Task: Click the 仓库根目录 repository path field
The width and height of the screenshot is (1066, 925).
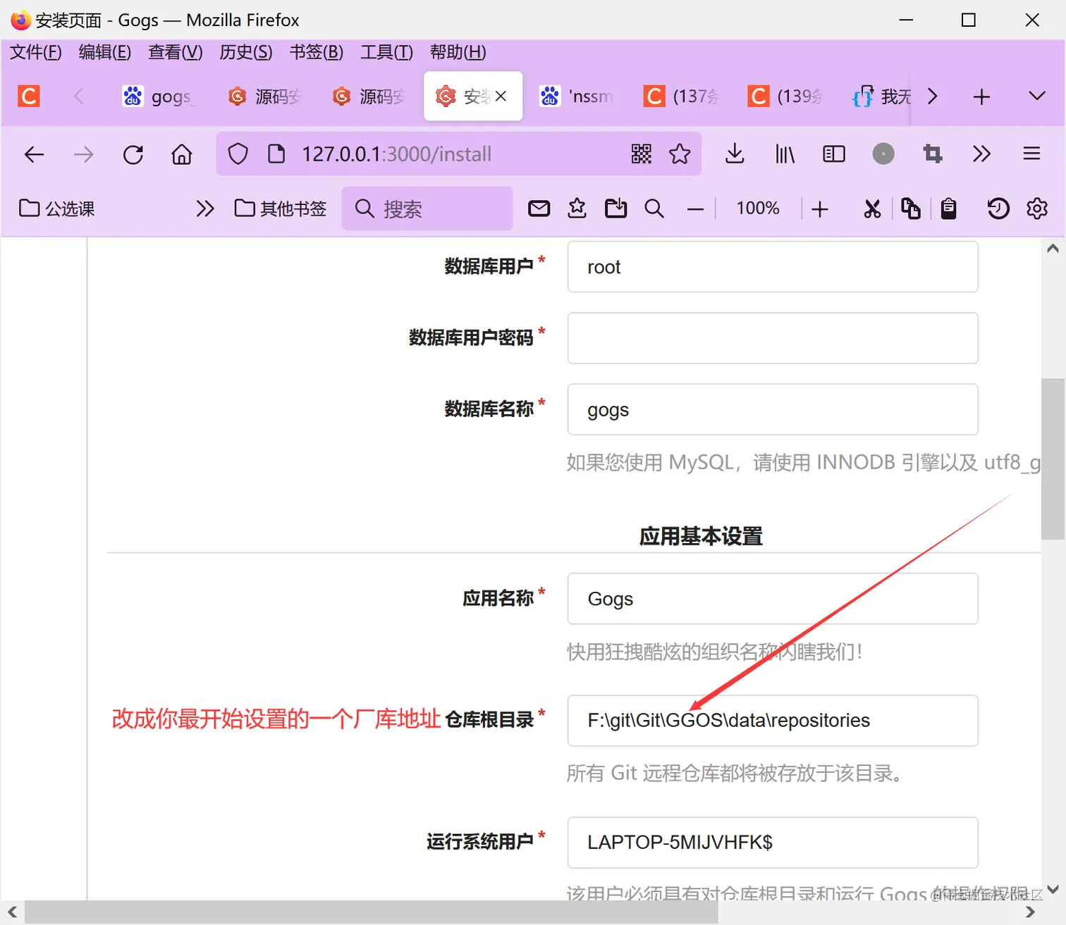Action: click(x=773, y=721)
